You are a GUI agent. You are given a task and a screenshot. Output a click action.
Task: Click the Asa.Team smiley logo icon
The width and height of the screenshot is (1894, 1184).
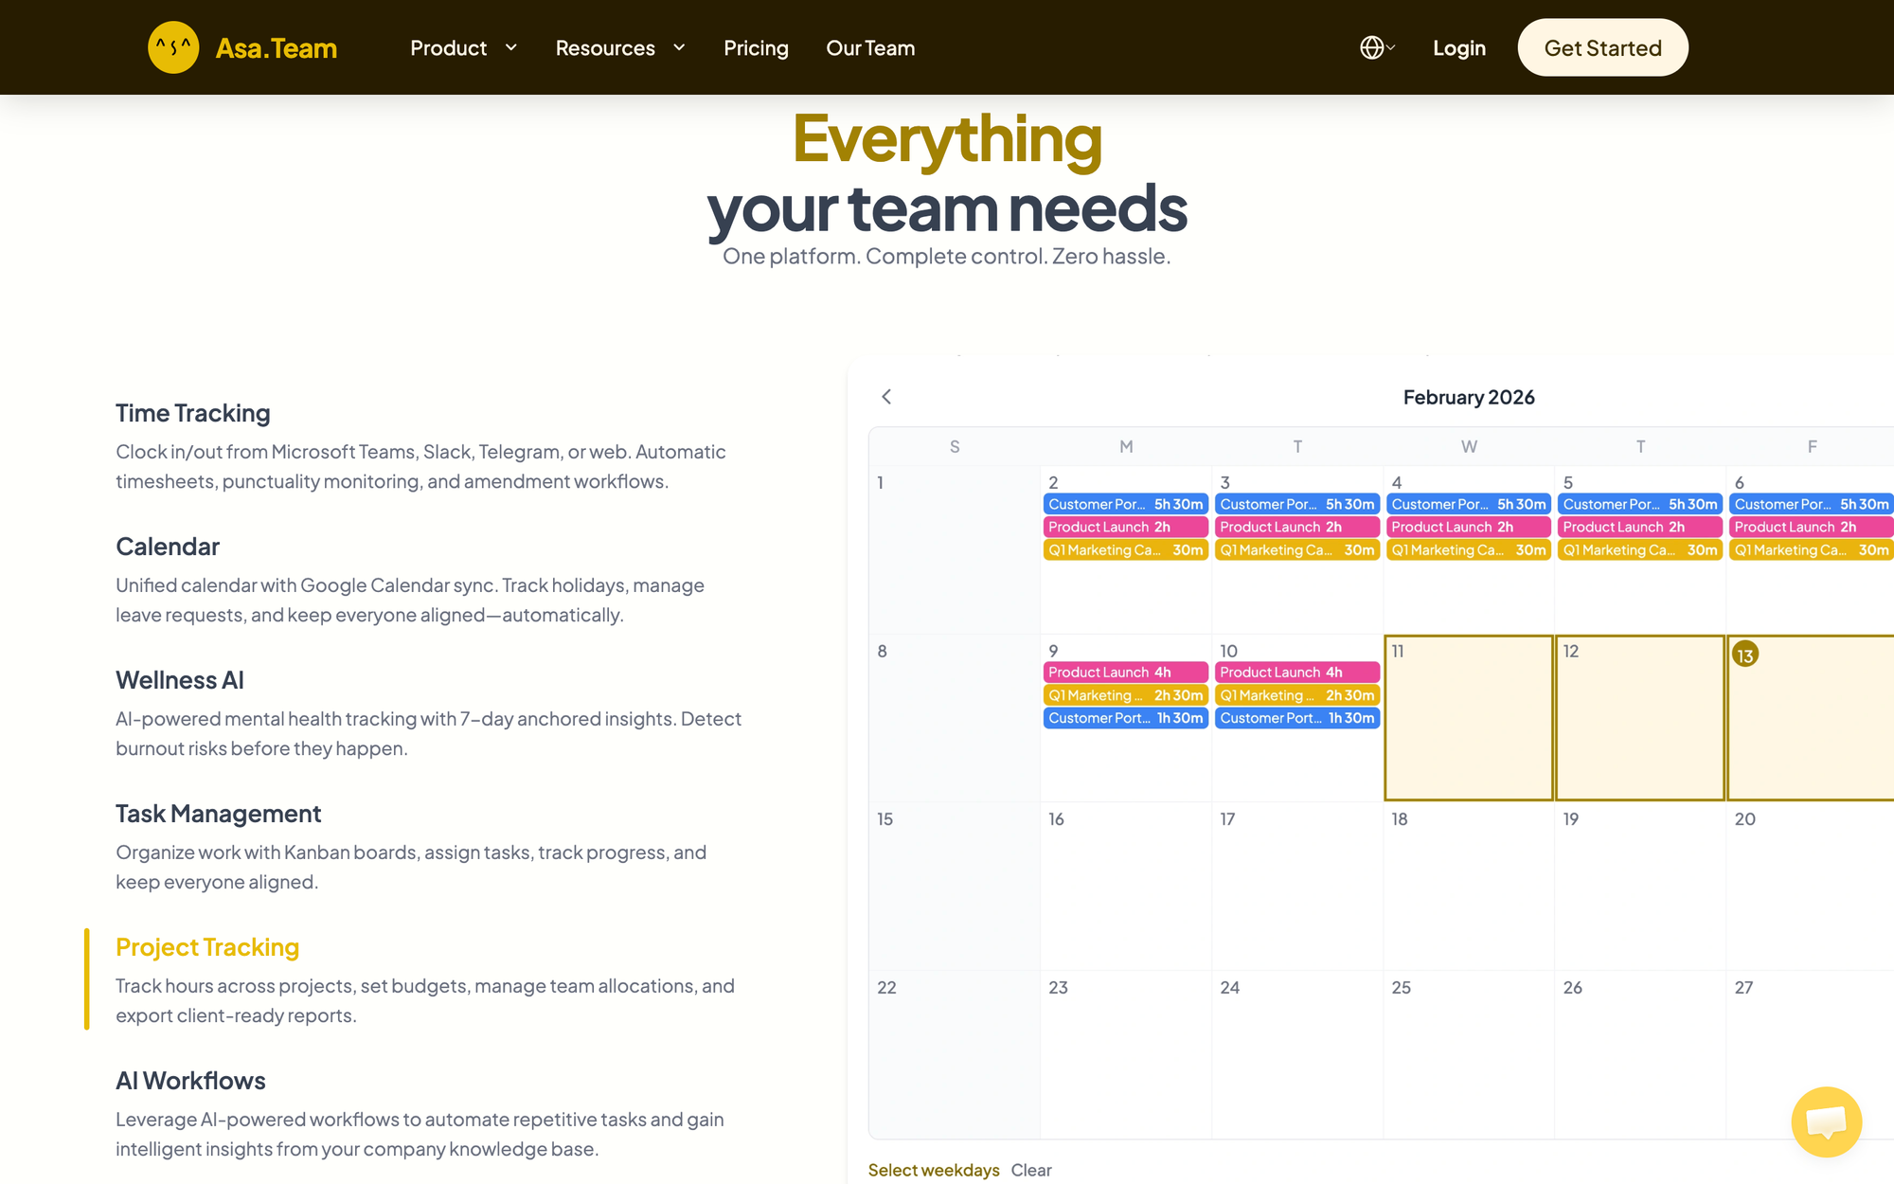pyautogui.click(x=173, y=47)
